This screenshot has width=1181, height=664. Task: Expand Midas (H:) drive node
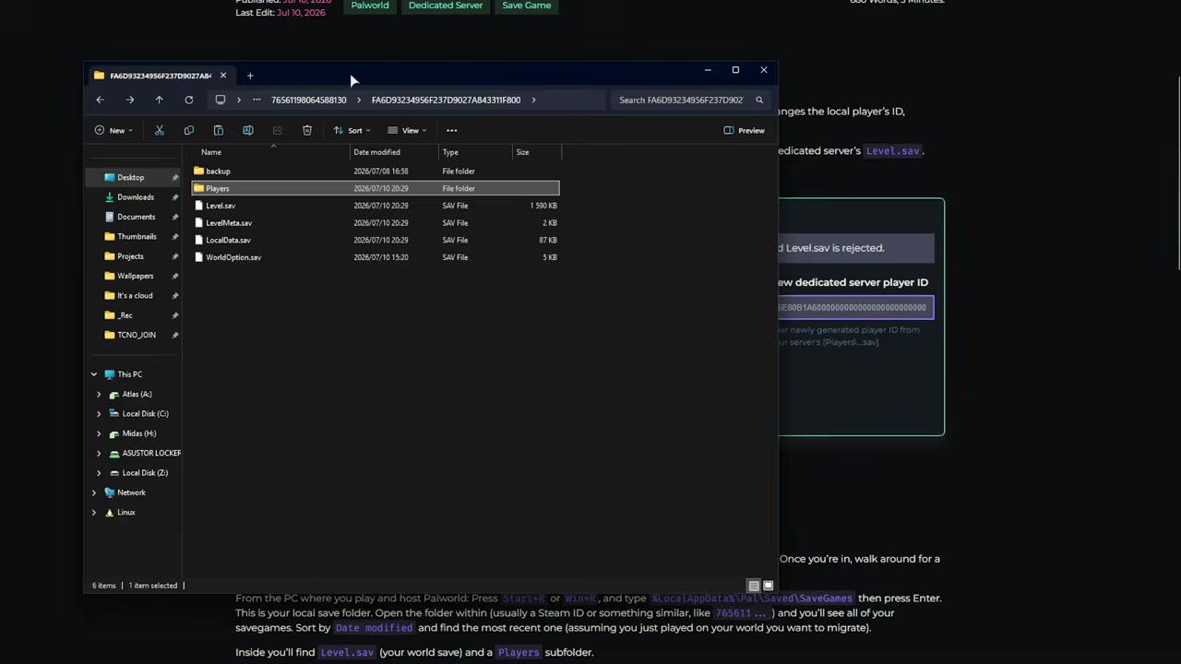99,433
